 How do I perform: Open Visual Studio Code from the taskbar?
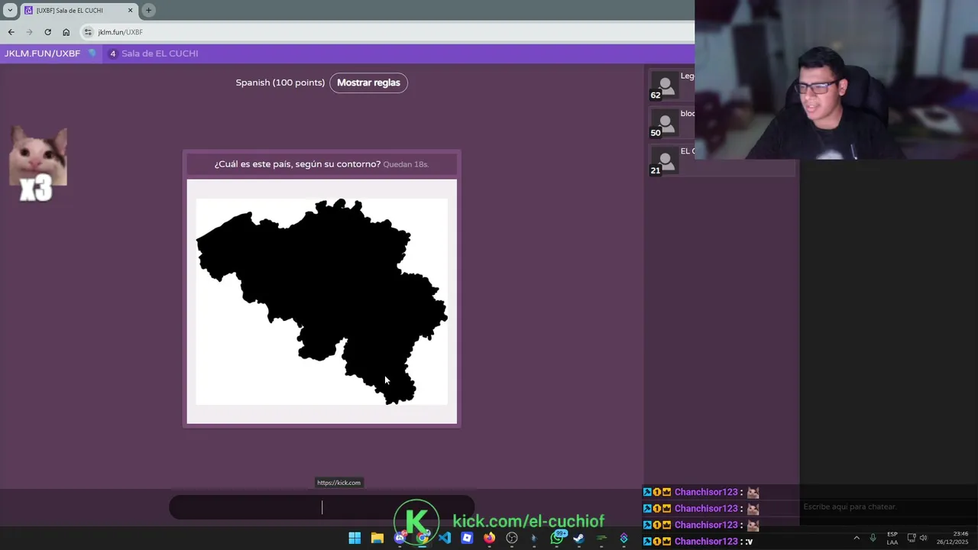click(x=445, y=538)
